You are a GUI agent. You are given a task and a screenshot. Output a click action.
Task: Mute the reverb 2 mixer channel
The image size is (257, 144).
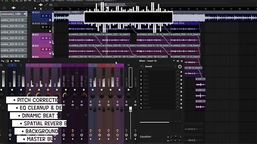(x=110, y=90)
